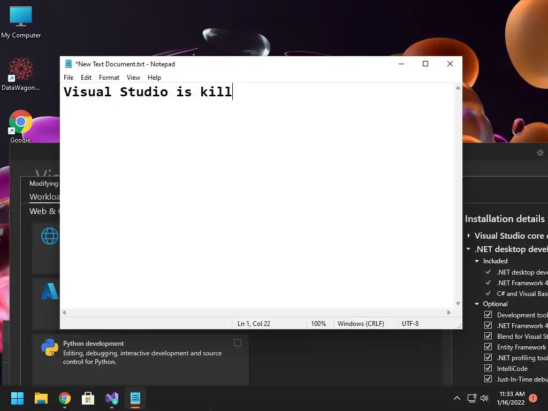
Task: Click the Notepad taskbar icon
Action: pos(135,398)
